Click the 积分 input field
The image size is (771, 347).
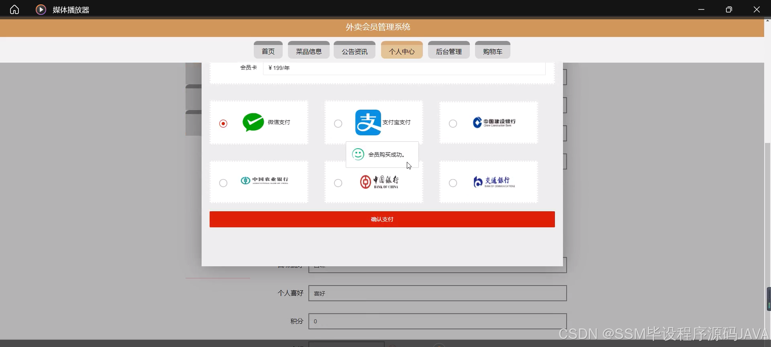click(438, 321)
